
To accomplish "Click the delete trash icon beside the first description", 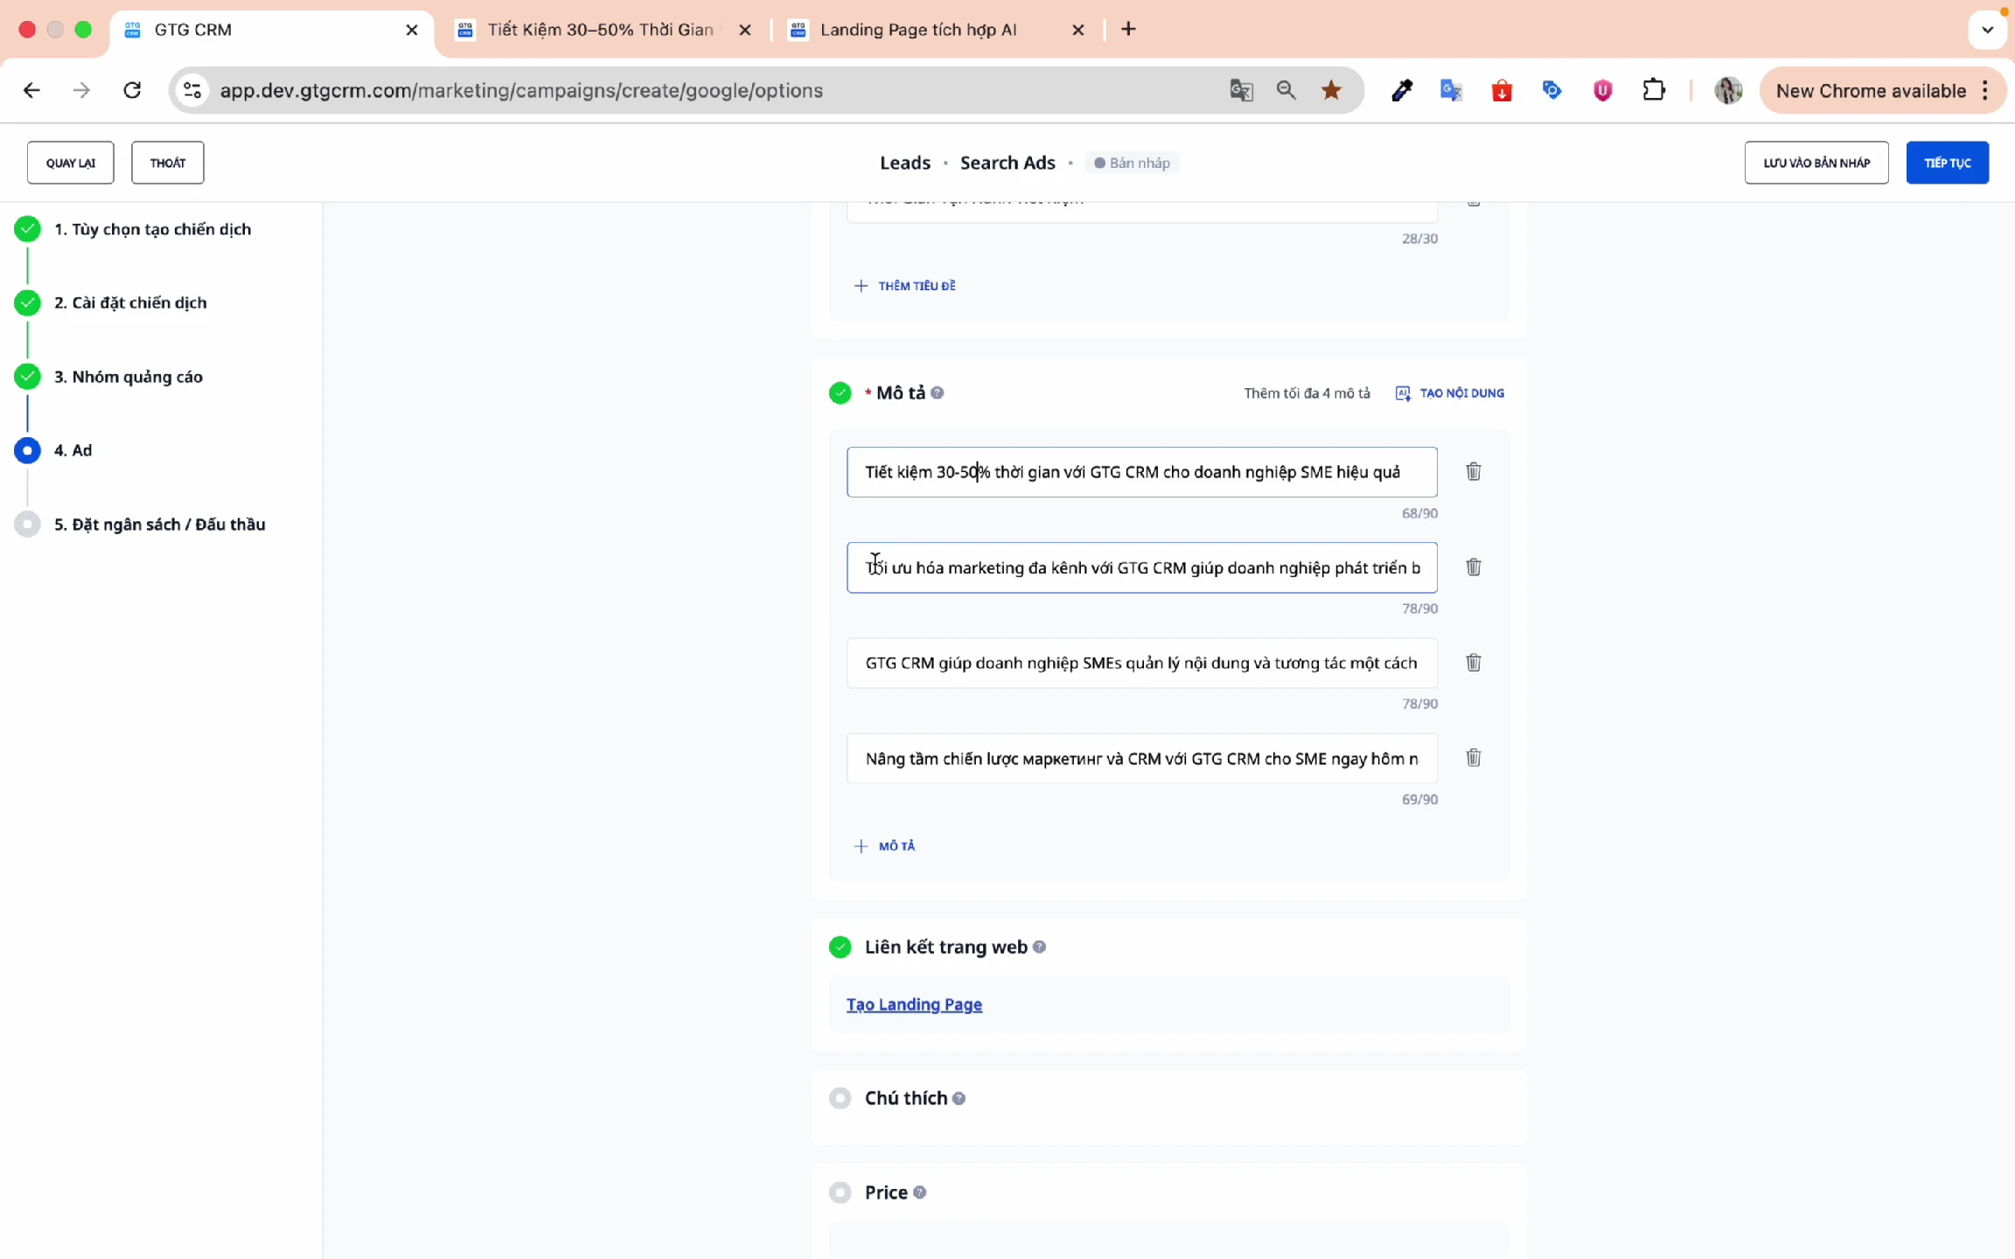I will coord(1473,471).
